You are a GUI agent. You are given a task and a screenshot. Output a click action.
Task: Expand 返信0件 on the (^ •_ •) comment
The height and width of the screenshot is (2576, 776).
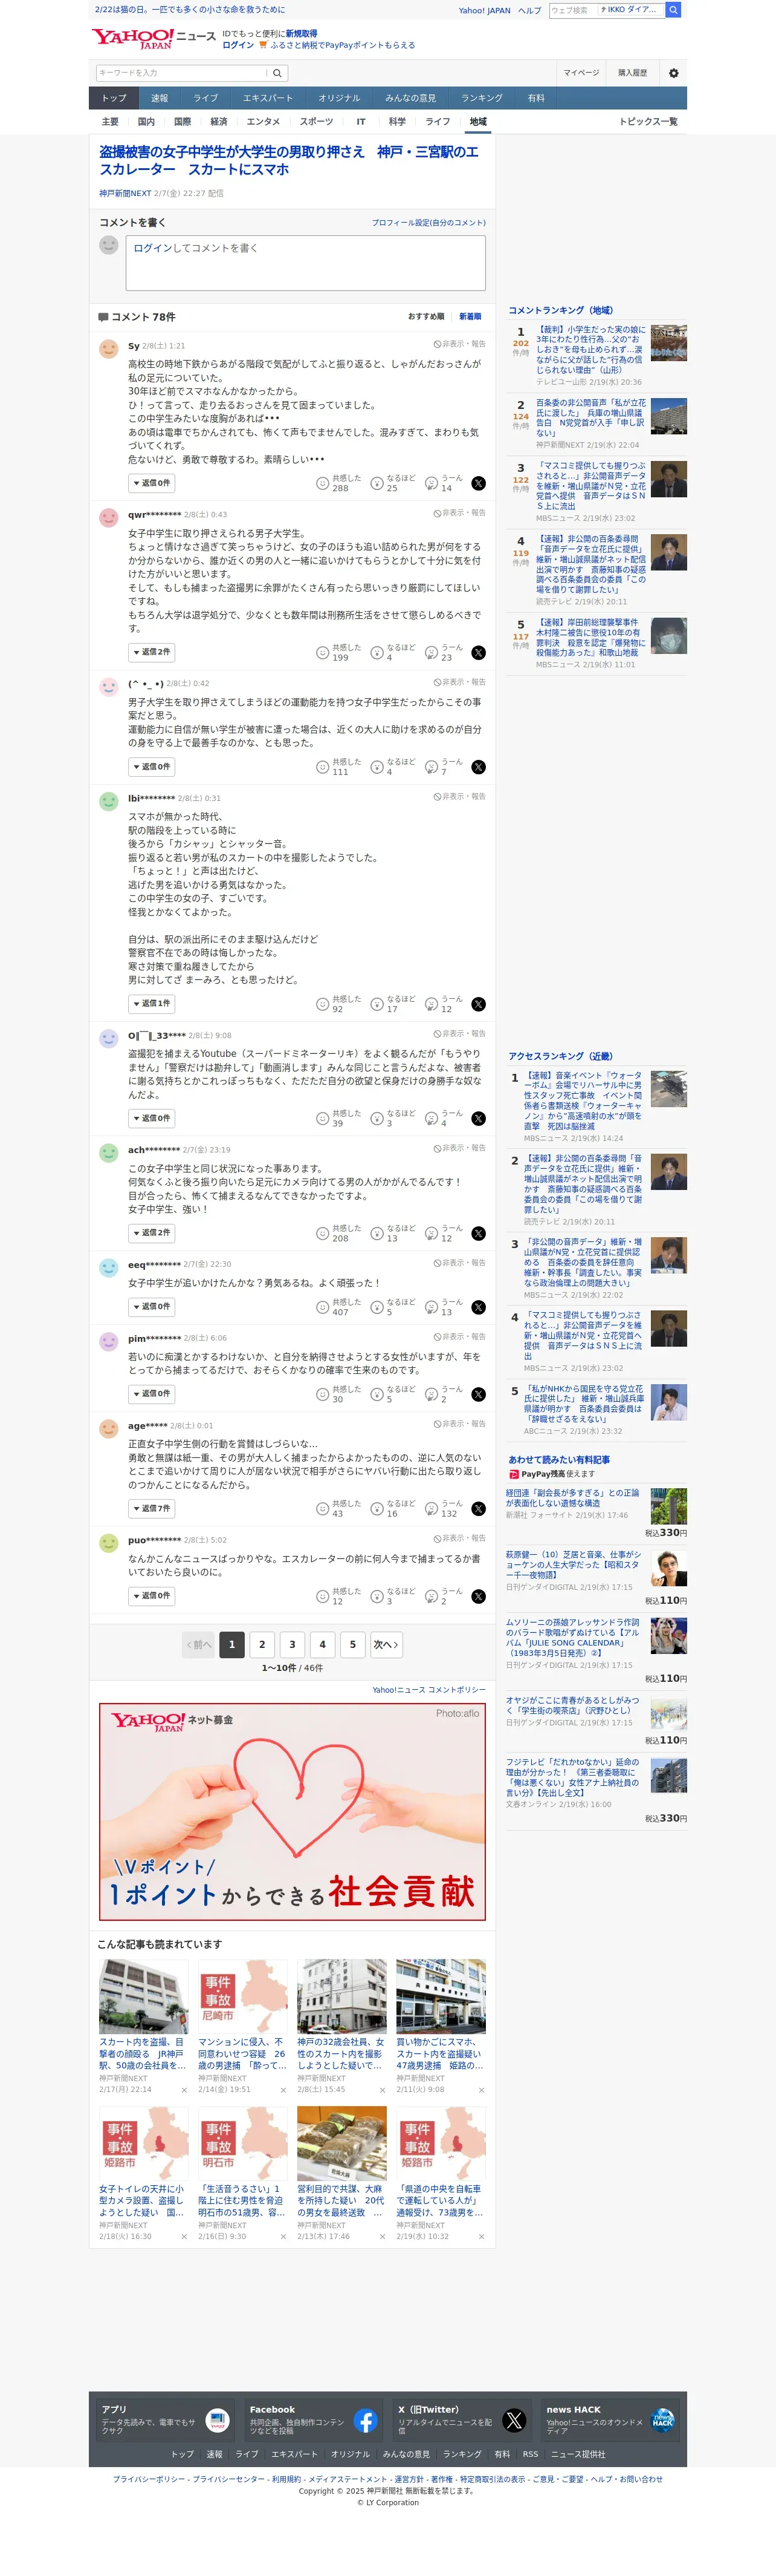pos(152,767)
